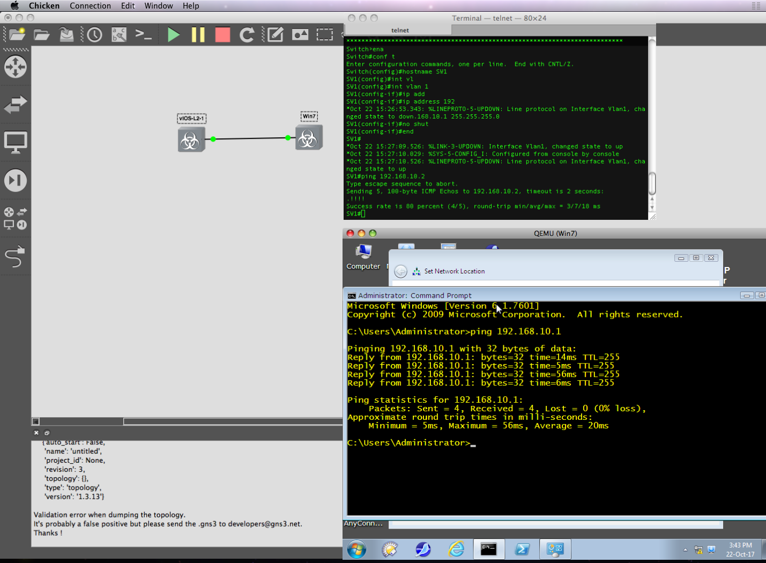This screenshot has width=766, height=563.
Task: Start all devices with green play
Action: click(x=173, y=35)
